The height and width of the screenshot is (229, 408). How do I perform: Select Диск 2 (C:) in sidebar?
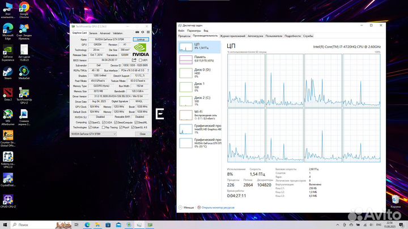click(199, 101)
